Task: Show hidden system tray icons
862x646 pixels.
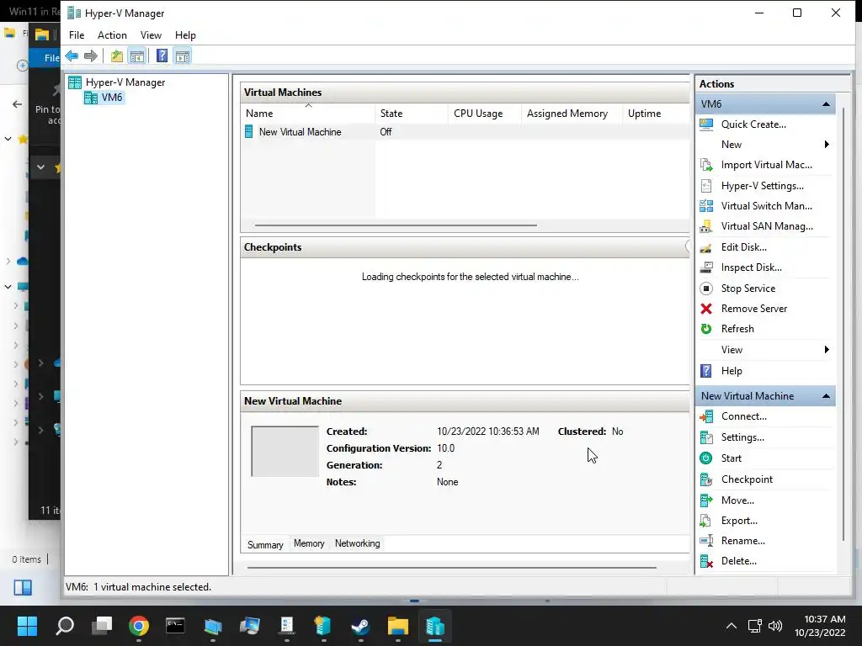Action: 732,626
